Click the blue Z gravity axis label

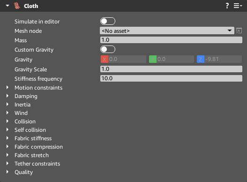coord(201,59)
